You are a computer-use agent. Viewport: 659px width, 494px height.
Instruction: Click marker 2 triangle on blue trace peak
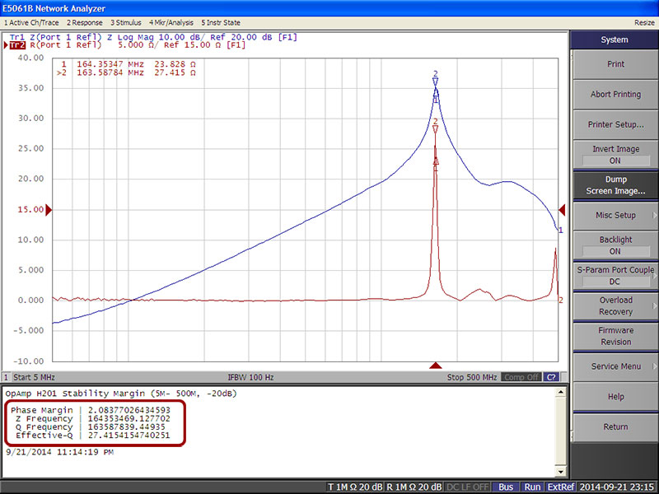click(x=436, y=82)
